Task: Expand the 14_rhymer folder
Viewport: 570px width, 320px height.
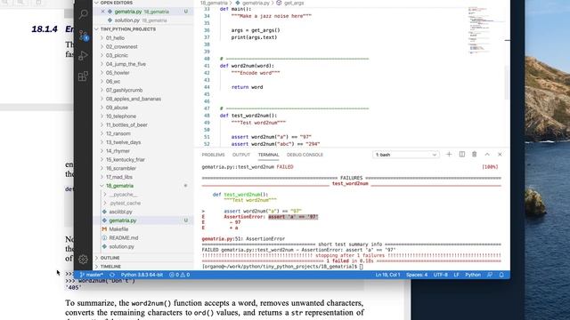Action: click(143, 151)
